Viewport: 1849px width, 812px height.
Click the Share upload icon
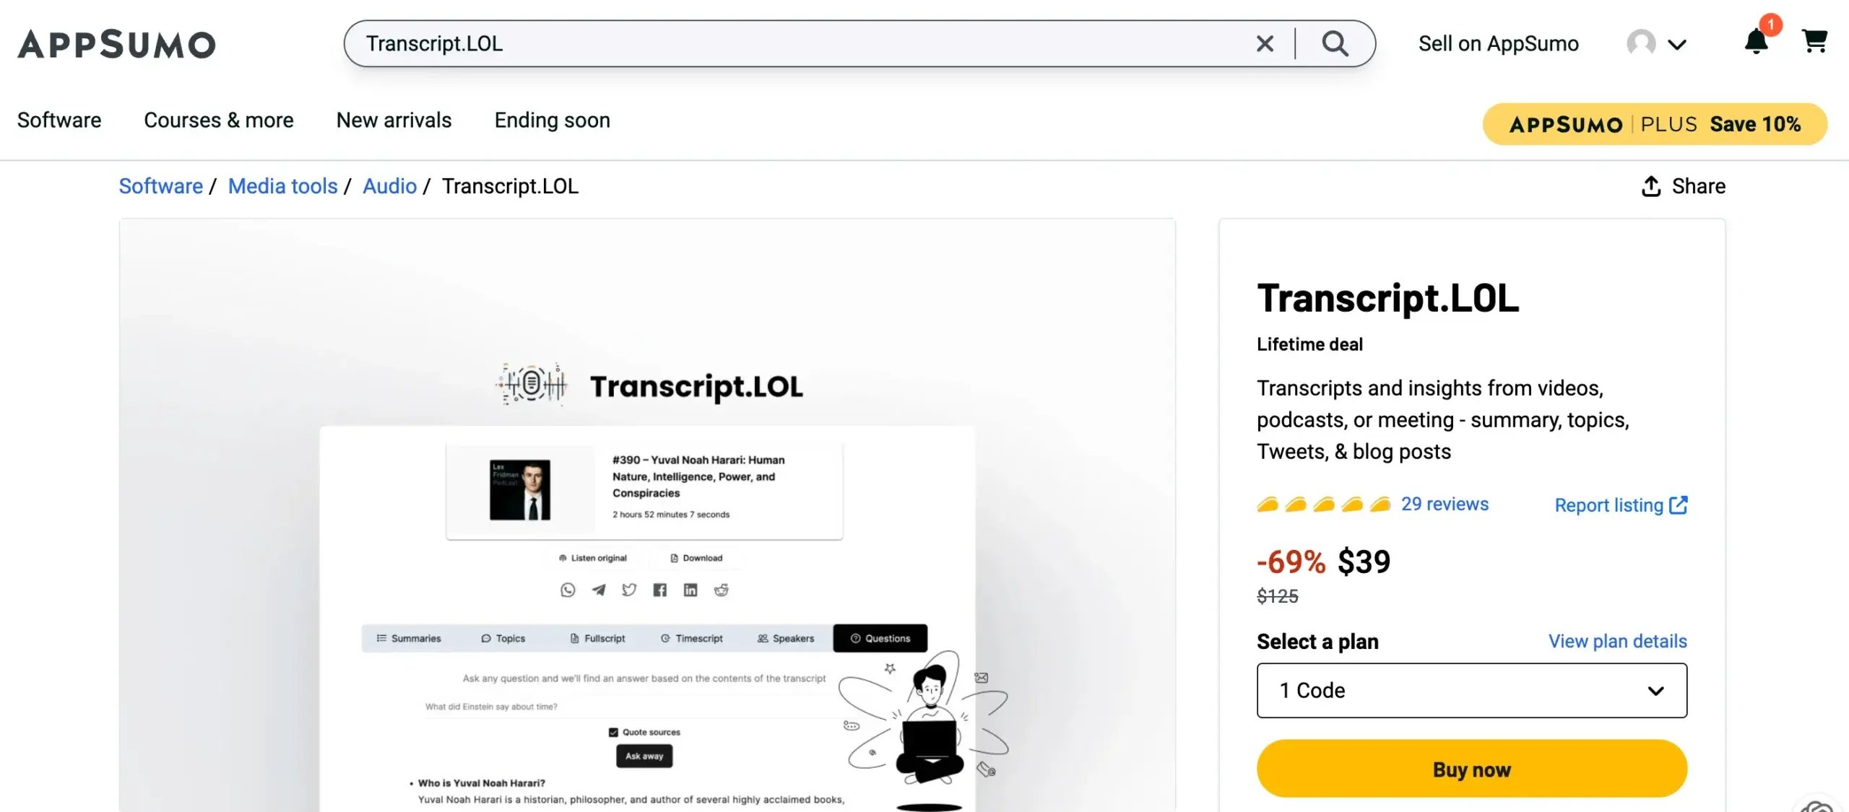tap(1651, 186)
